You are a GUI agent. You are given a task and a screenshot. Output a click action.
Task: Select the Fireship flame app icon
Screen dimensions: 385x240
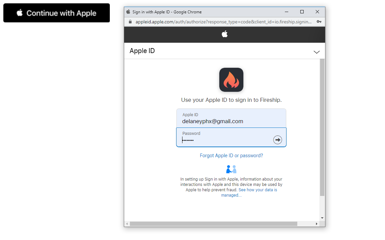[231, 80]
